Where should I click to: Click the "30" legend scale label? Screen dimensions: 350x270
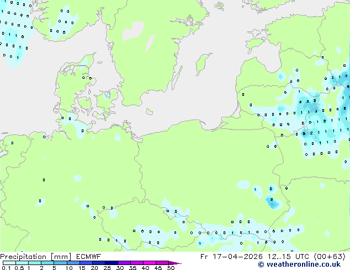120,268
